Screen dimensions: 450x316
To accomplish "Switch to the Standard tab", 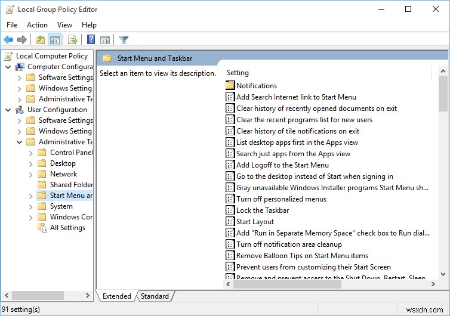I will pyautogui.click(x=155, y=296).
